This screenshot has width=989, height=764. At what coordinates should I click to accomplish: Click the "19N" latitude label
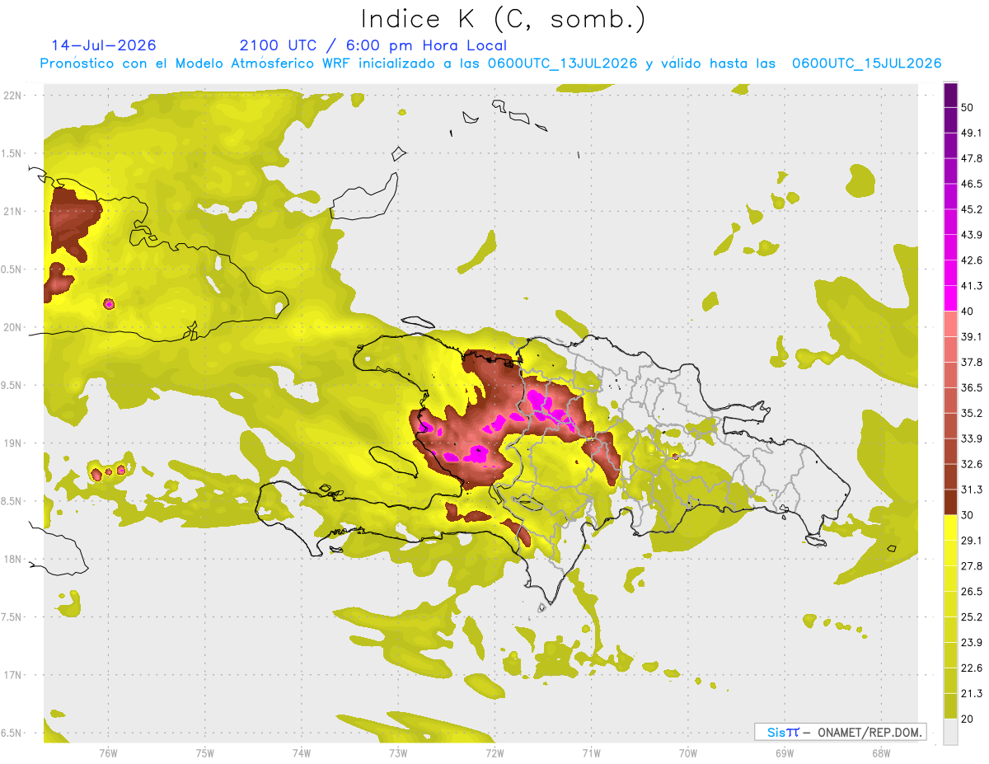[x=12, y=443]
